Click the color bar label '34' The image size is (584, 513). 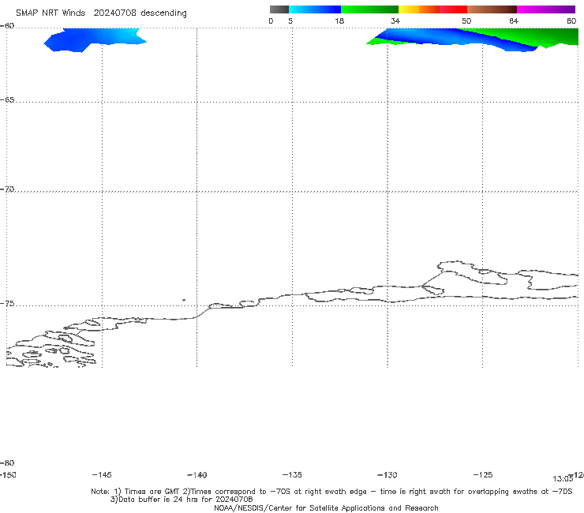click(395, 21)
